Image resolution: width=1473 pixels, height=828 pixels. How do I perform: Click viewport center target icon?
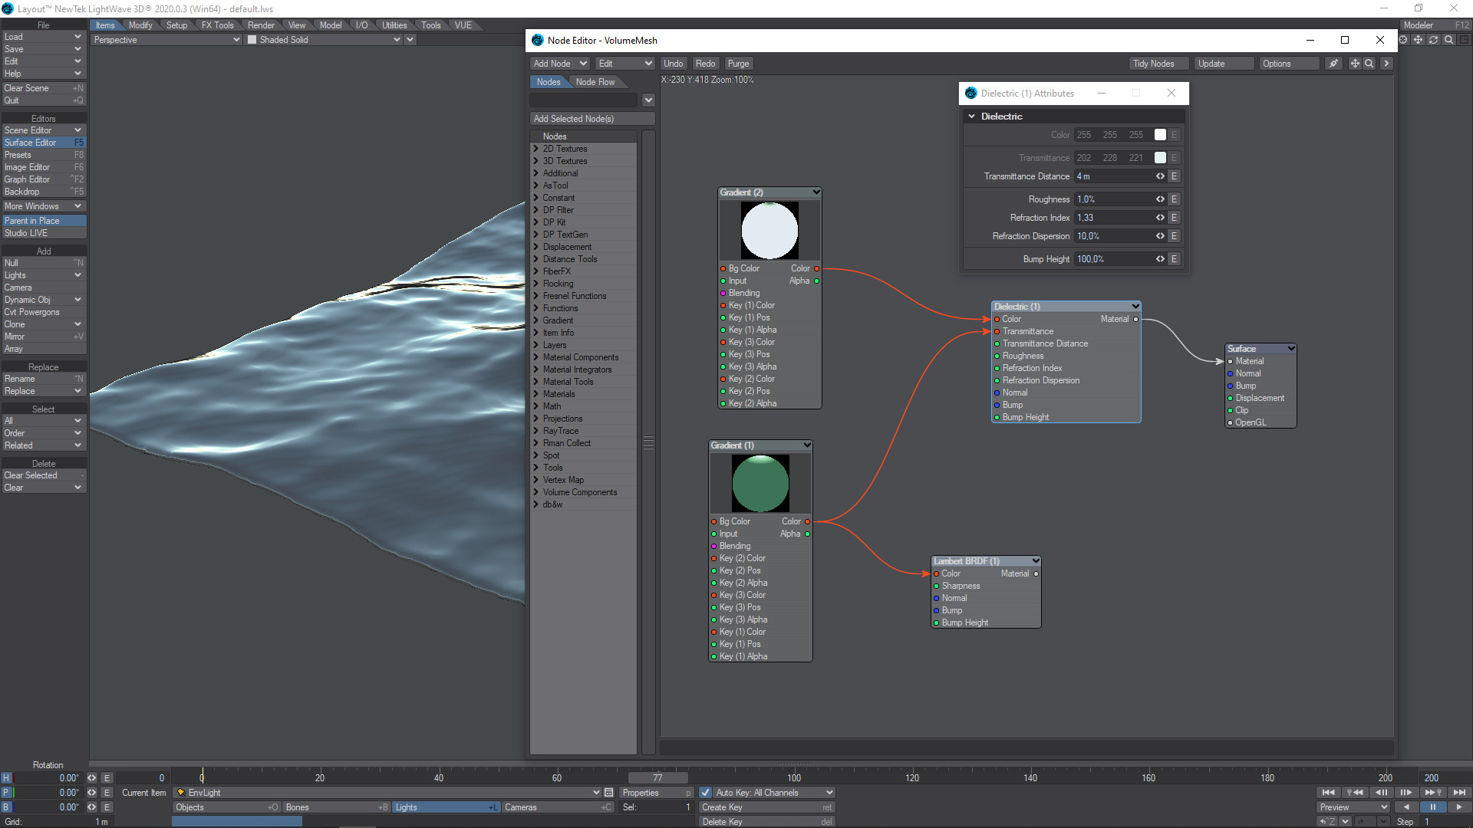point(1403,40)
